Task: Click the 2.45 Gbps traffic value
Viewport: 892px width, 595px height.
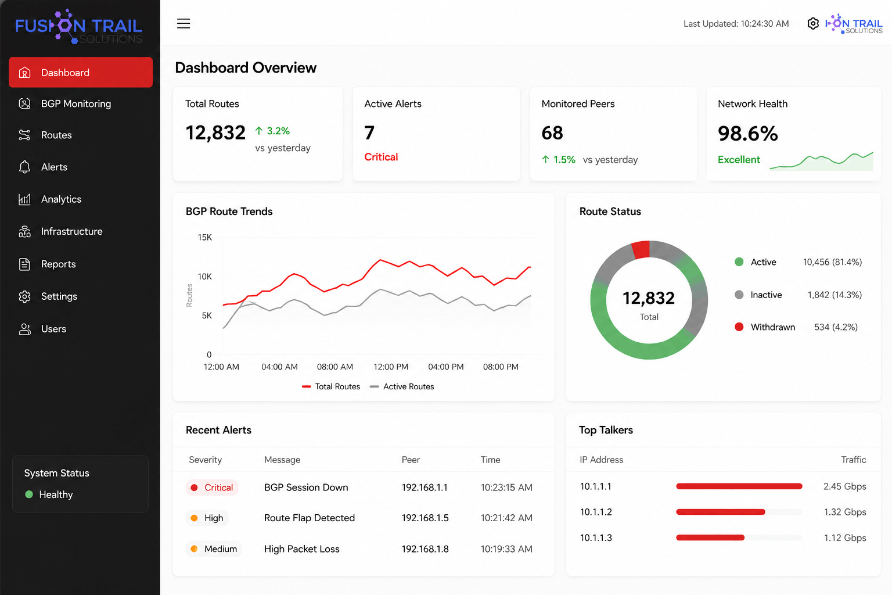Action: tap(845, 486)
